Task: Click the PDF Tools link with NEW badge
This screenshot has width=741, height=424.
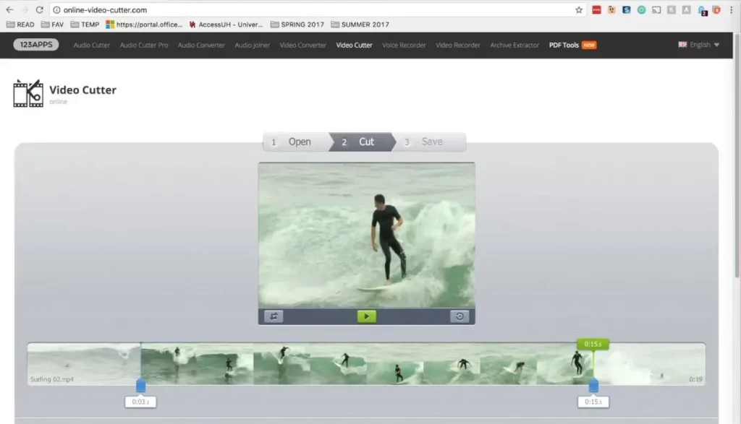Action: 564,45
